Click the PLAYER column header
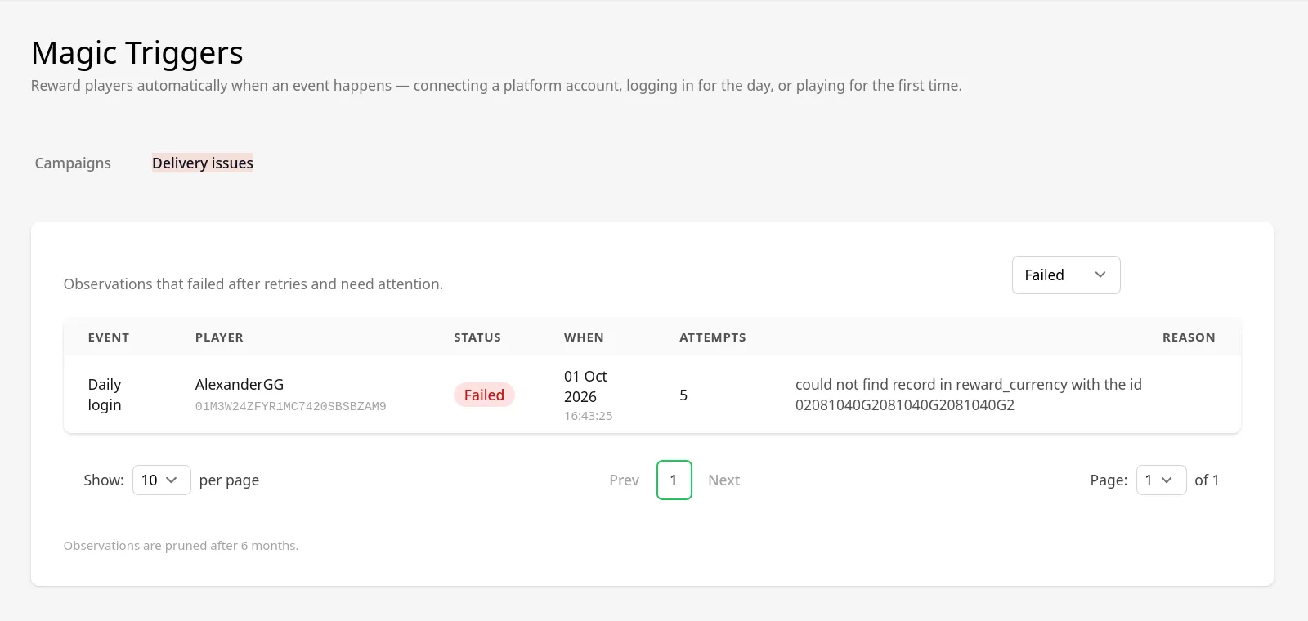Screen dimensions: 1308x621 tap(219, 337)
